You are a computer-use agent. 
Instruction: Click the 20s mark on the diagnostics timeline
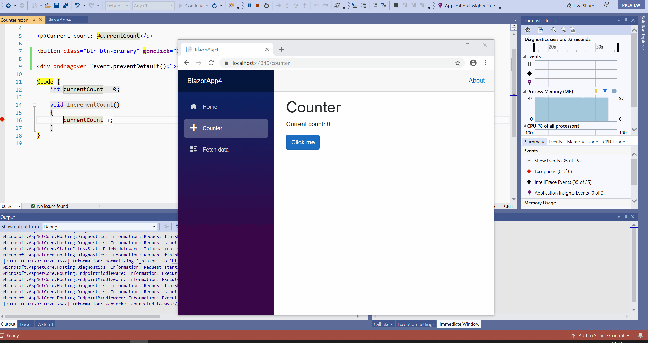coord(552,47)
